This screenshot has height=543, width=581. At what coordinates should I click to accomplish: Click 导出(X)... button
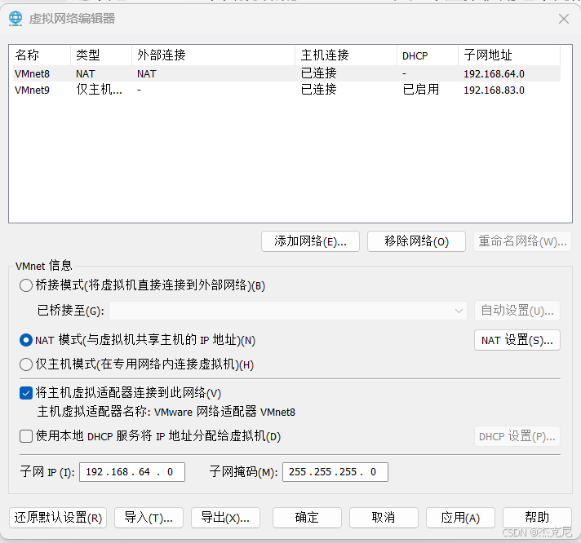225,518
